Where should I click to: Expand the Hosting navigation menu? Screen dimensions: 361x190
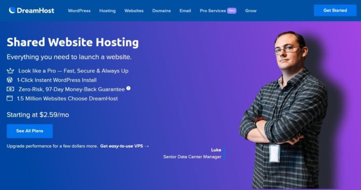point(108,11)
